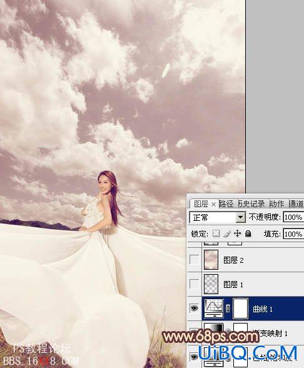Select the 曲线 1 layer name
This screenshot has width=304, height=368.
[263, 309]
